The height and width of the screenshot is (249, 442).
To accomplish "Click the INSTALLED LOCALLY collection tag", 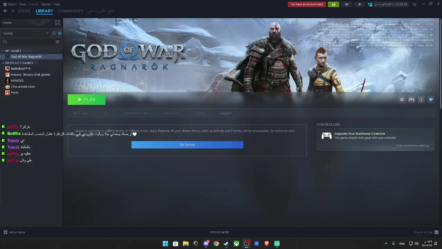I will click(338, 35).
